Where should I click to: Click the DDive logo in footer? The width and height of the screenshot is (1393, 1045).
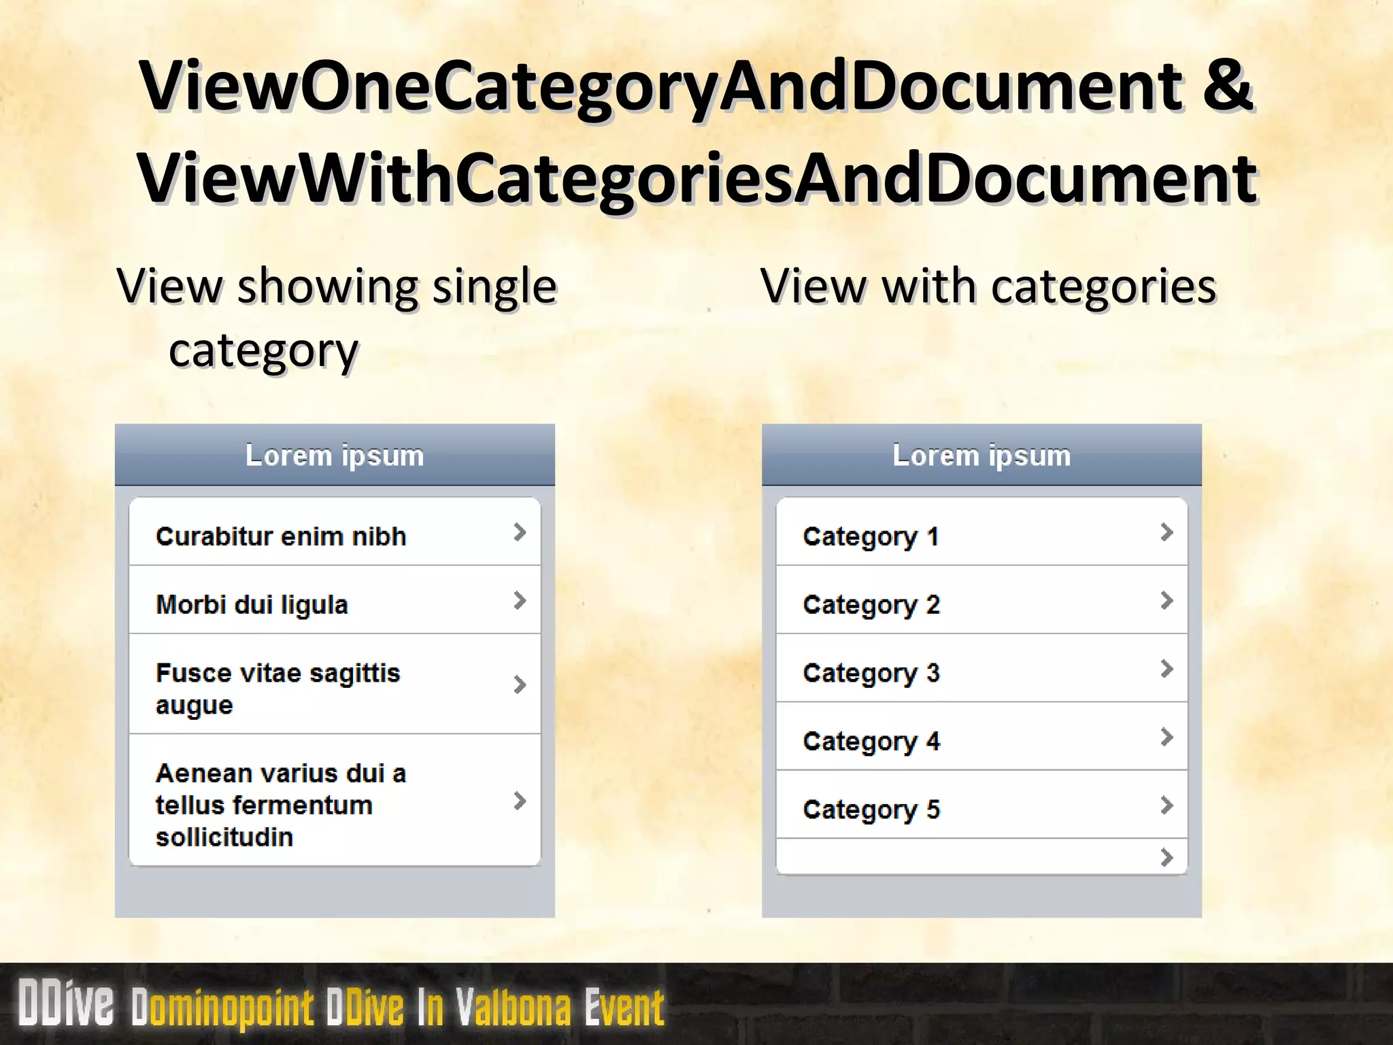click(x=66, y=1003)
